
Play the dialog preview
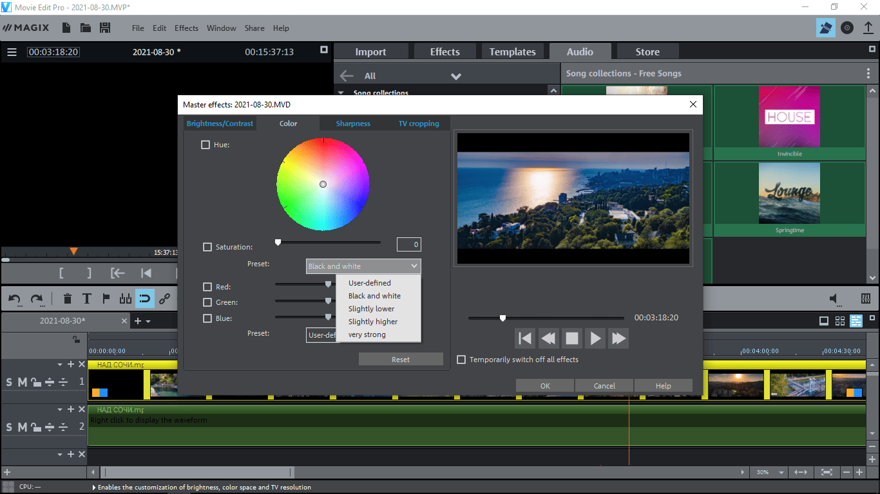tap(595, 338)
